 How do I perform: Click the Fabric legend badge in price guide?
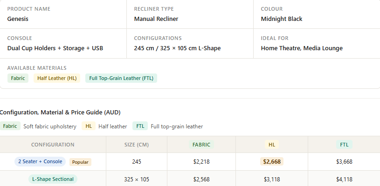pyautogui.click(x=10, y=126)
